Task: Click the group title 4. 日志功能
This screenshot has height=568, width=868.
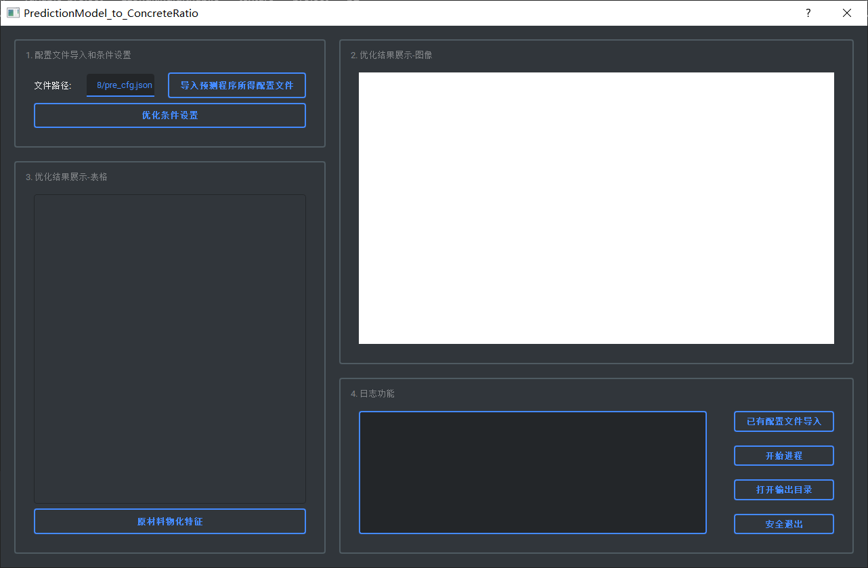Action: point(372,393)
